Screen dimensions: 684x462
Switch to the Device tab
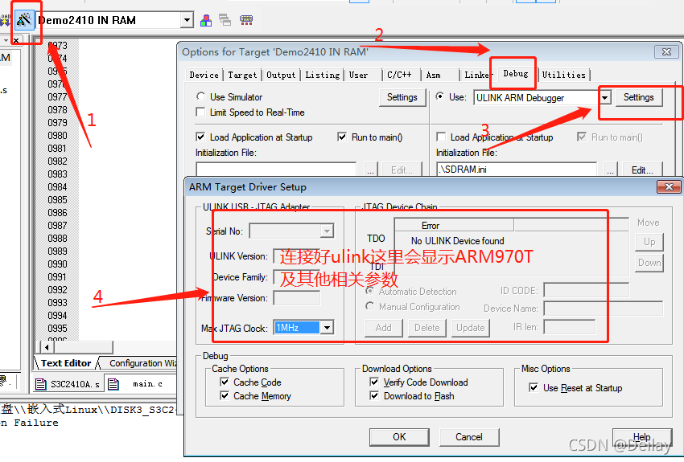pyautogui.click(x=204, y=75)
